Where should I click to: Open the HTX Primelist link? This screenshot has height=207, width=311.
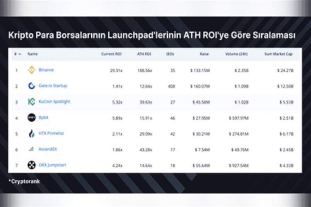pos(51,133)
